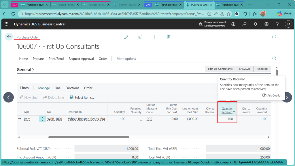Viewport: 295px width, 166px height.
Task: Click the pencil Edit icon
Action: (126, 37)
